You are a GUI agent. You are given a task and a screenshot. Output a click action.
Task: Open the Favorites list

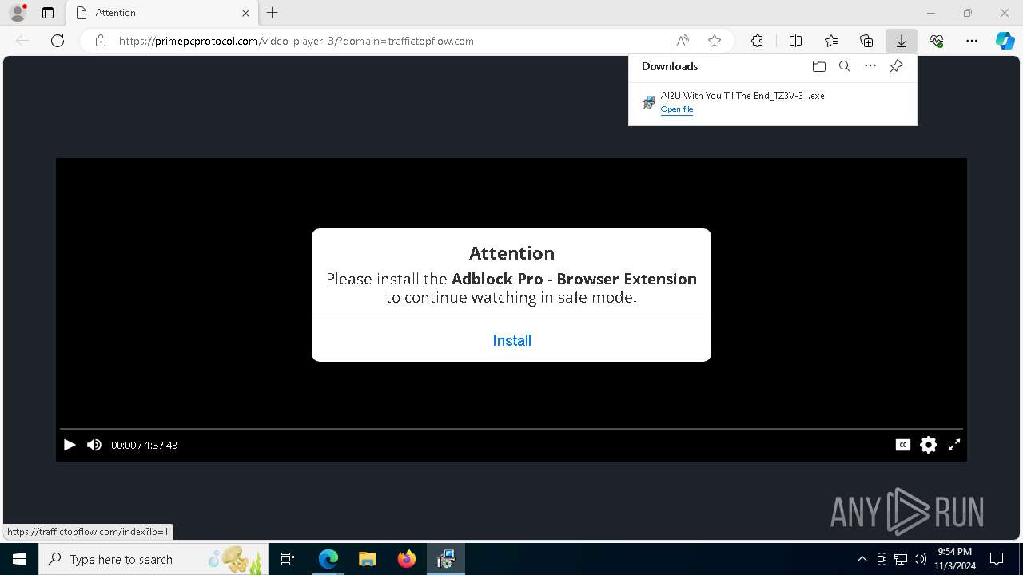click(x=831, y=41)
